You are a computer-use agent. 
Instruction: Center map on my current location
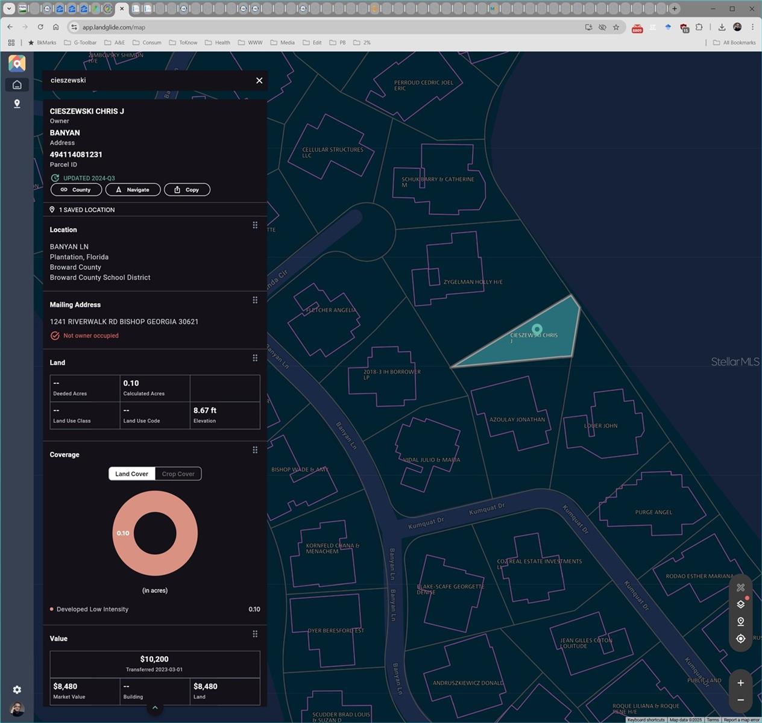click(x=741, y=639)
